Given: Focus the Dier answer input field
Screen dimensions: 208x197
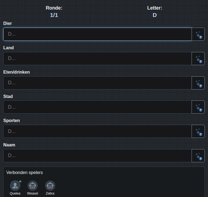Looking at the screenshot, I should pyautogui.click(x=97, y=34).
